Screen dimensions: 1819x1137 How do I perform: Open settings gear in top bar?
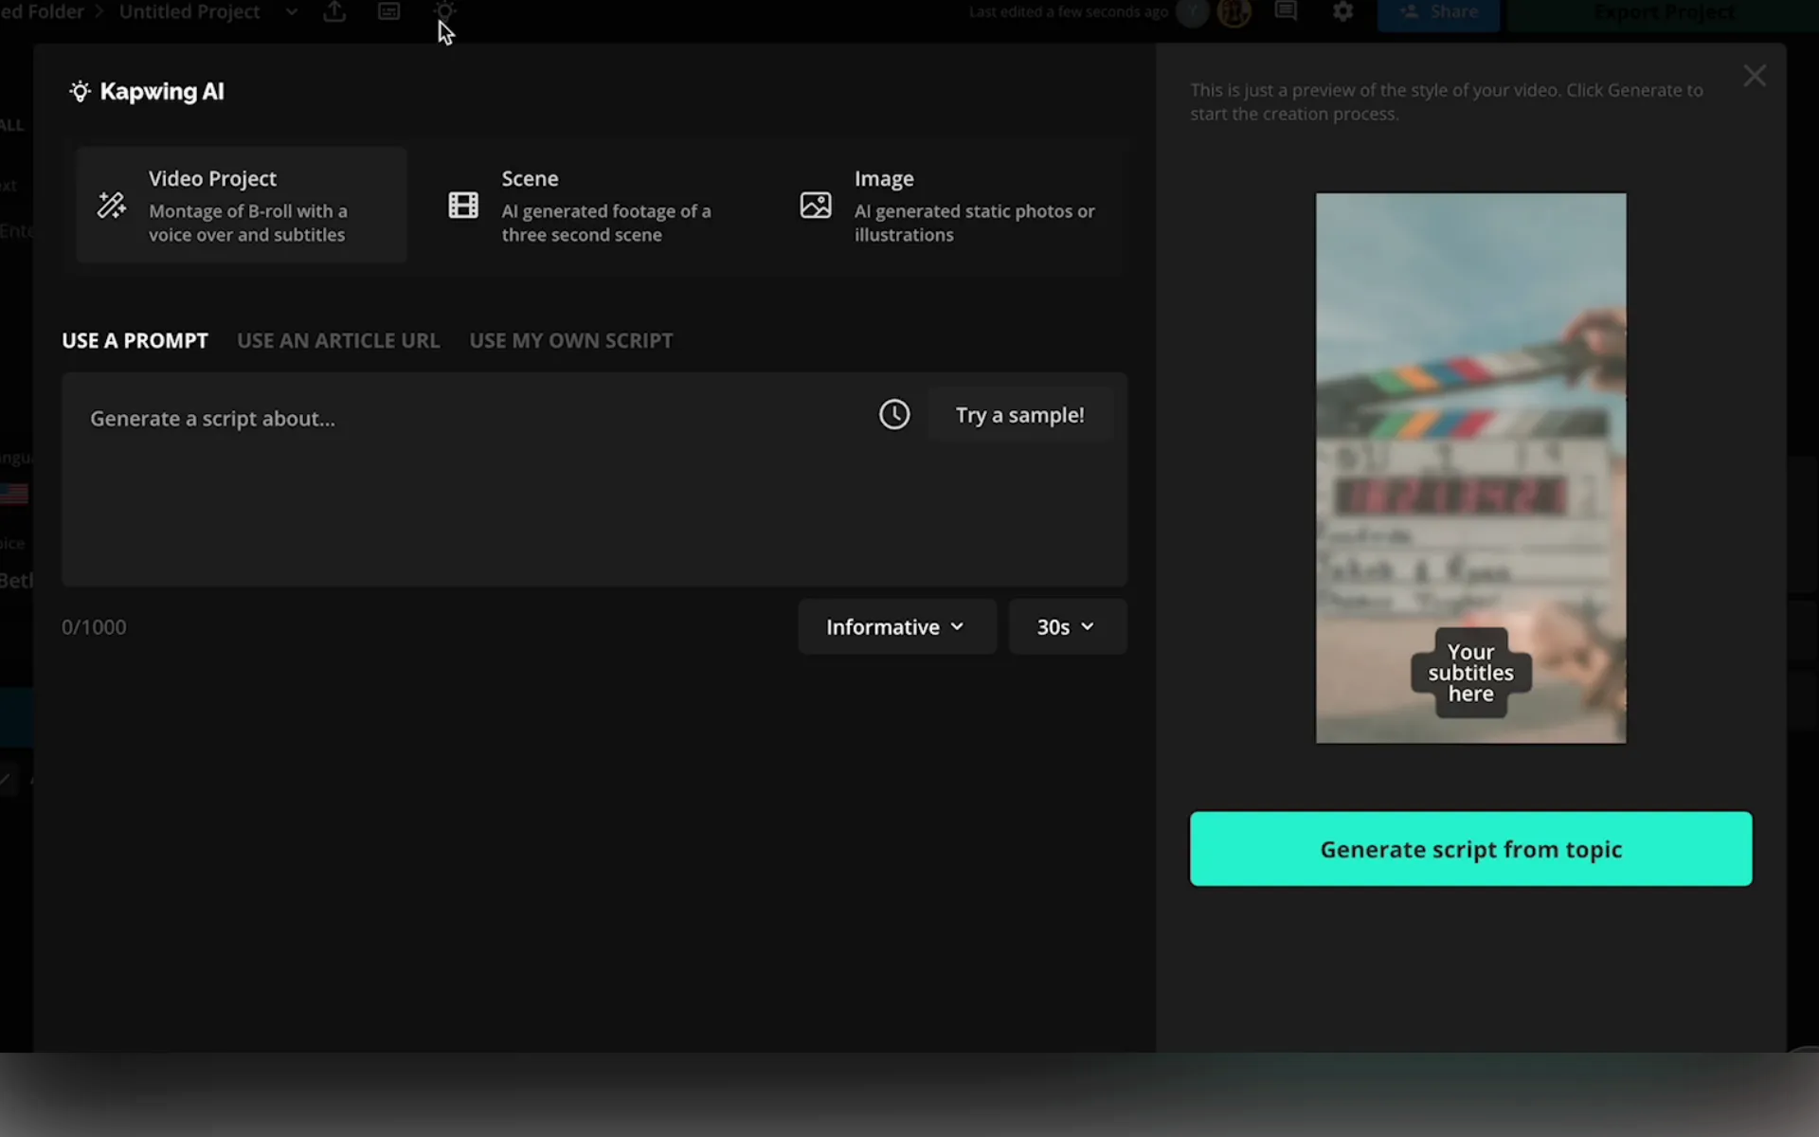[x=1342, y=12]
